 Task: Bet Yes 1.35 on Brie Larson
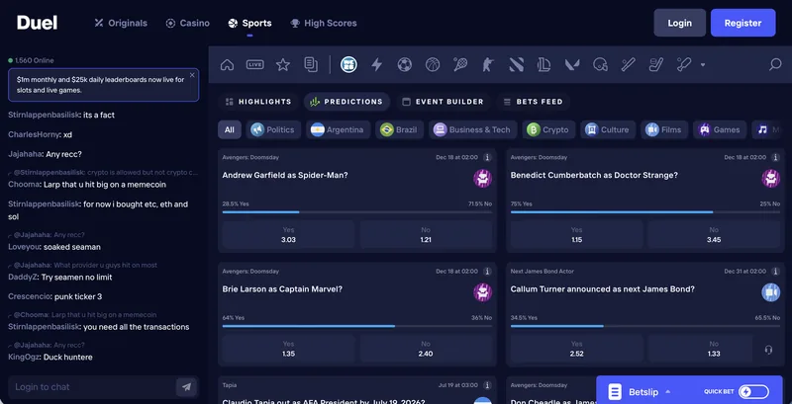tap(288, 349)
